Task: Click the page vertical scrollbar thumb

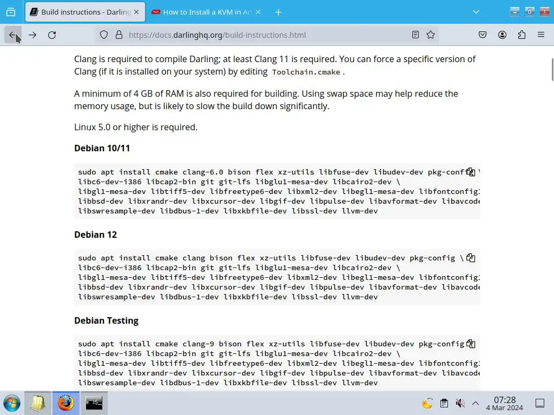Action: tap(552, 70)
